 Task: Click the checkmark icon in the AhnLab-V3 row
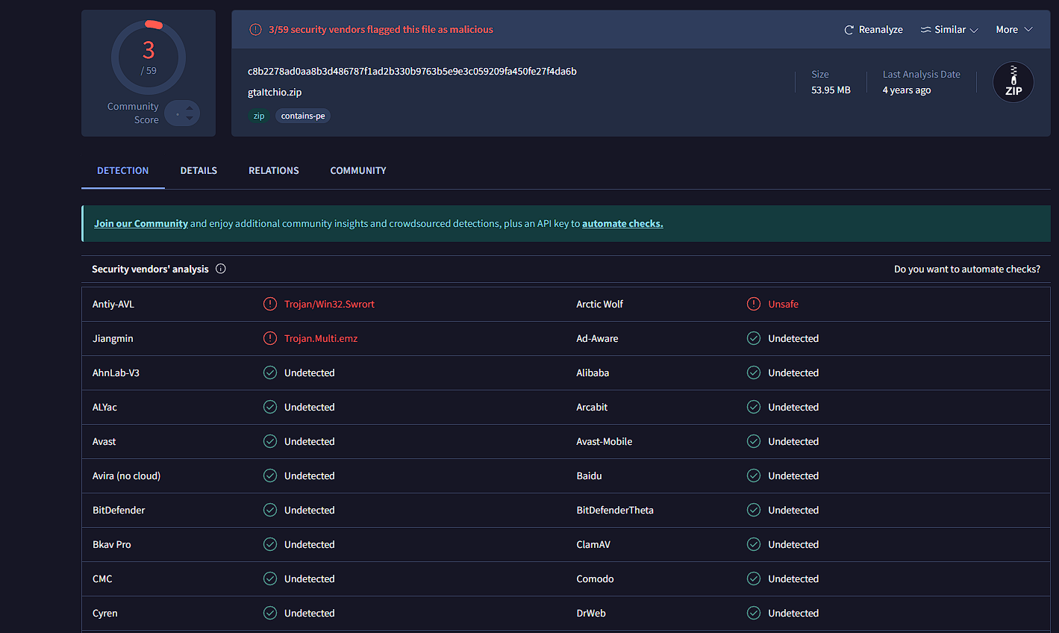tap(270, 372)
